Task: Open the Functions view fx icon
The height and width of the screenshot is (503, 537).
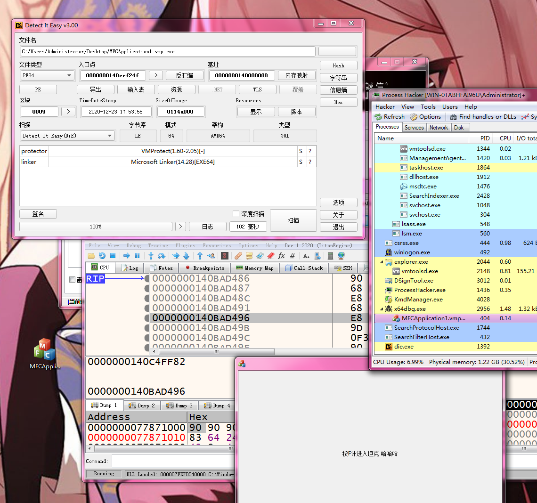Action: coord(282,256)
